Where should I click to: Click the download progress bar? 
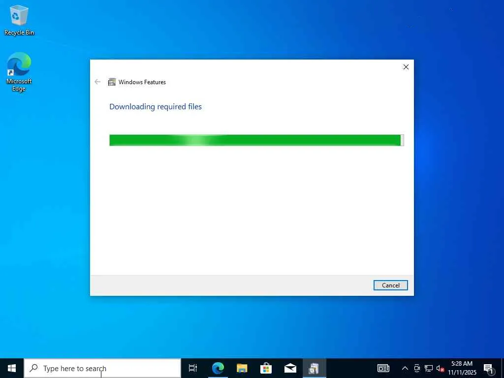256,140
